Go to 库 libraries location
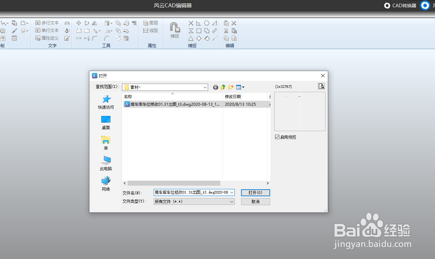 pos(106,143)
